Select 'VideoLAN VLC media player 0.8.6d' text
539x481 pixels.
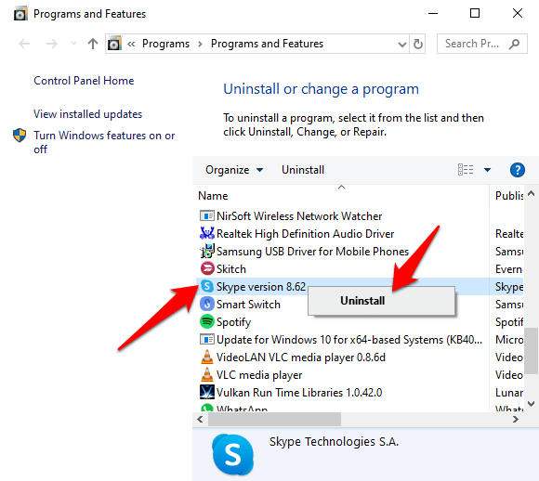pyautogui.click(x=301, y=357)
